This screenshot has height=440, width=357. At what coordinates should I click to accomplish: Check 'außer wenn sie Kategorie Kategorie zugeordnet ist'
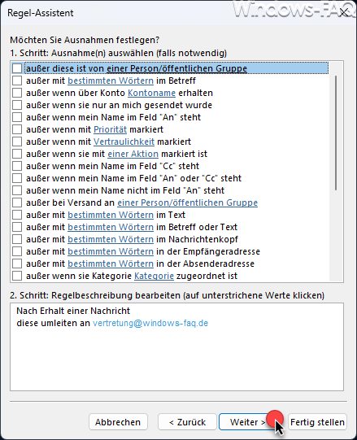coord(17,276)
